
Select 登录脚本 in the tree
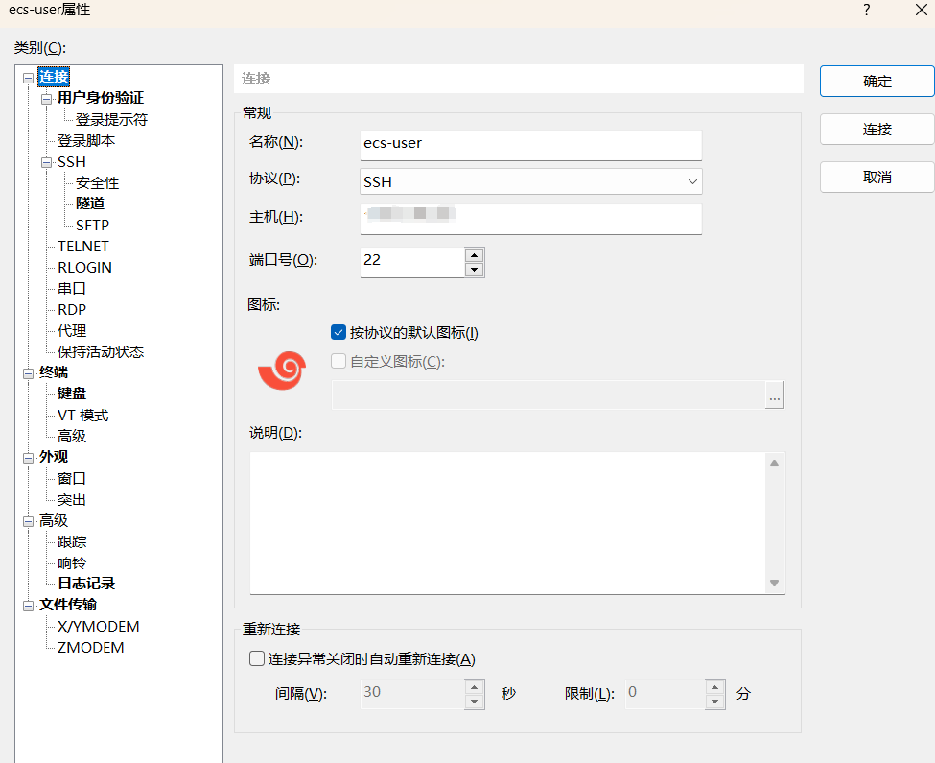(86, 141)
